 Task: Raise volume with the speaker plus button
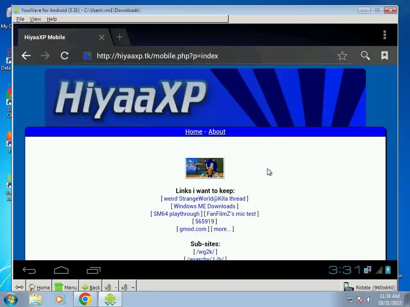point(128,287)
